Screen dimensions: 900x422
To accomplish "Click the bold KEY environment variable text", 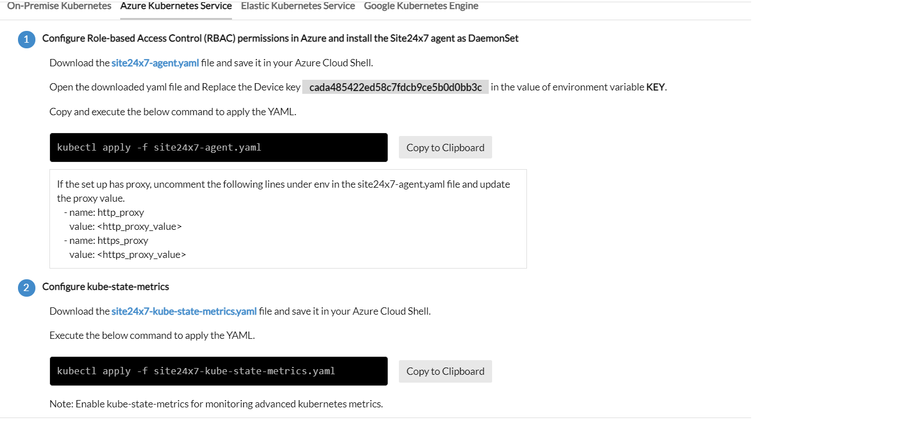I will [655, 87].
